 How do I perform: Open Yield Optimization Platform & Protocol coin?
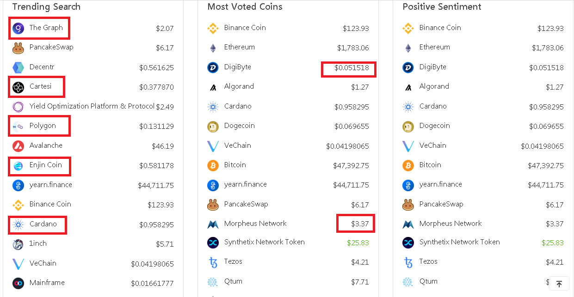pyautogui.click(x=92, y=106)
